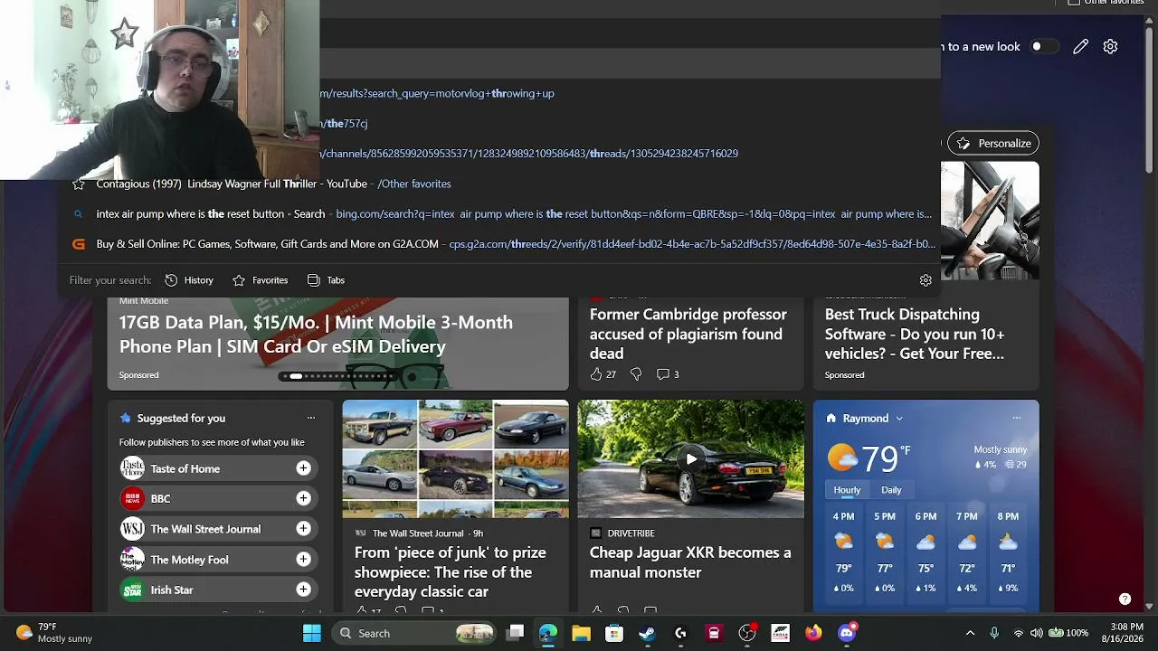Viewport: 1158px width, 651px height.
Task: Open the Best Truck Dispatching Software ad
Action: [916, 334]
